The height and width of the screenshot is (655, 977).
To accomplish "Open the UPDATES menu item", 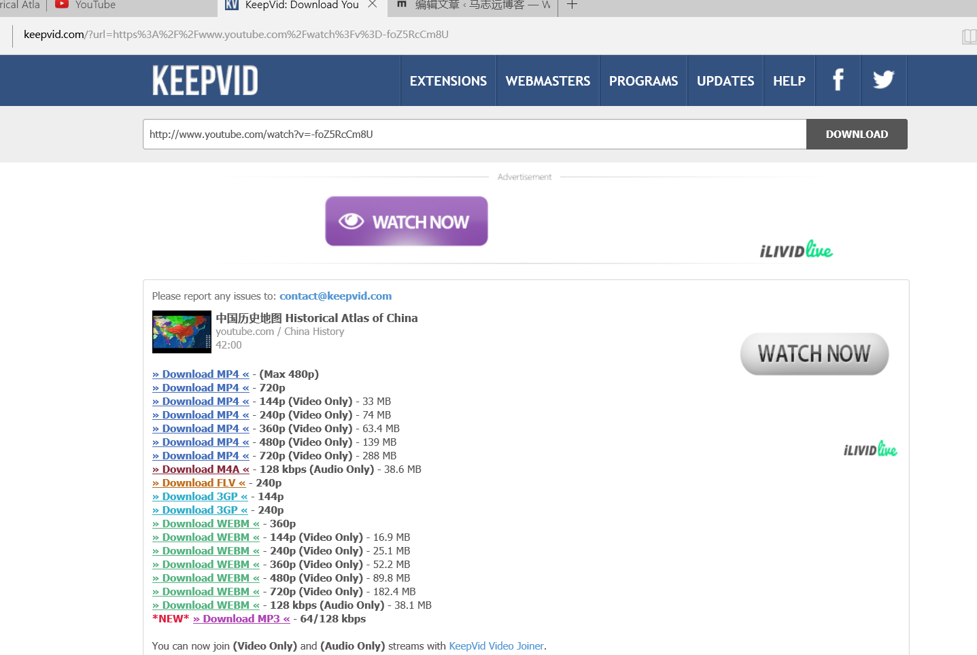I will tap(725, 81).
